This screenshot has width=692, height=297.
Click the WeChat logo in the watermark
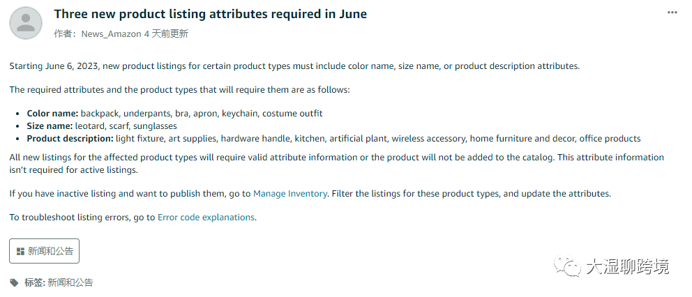click(x=568, y=266)
